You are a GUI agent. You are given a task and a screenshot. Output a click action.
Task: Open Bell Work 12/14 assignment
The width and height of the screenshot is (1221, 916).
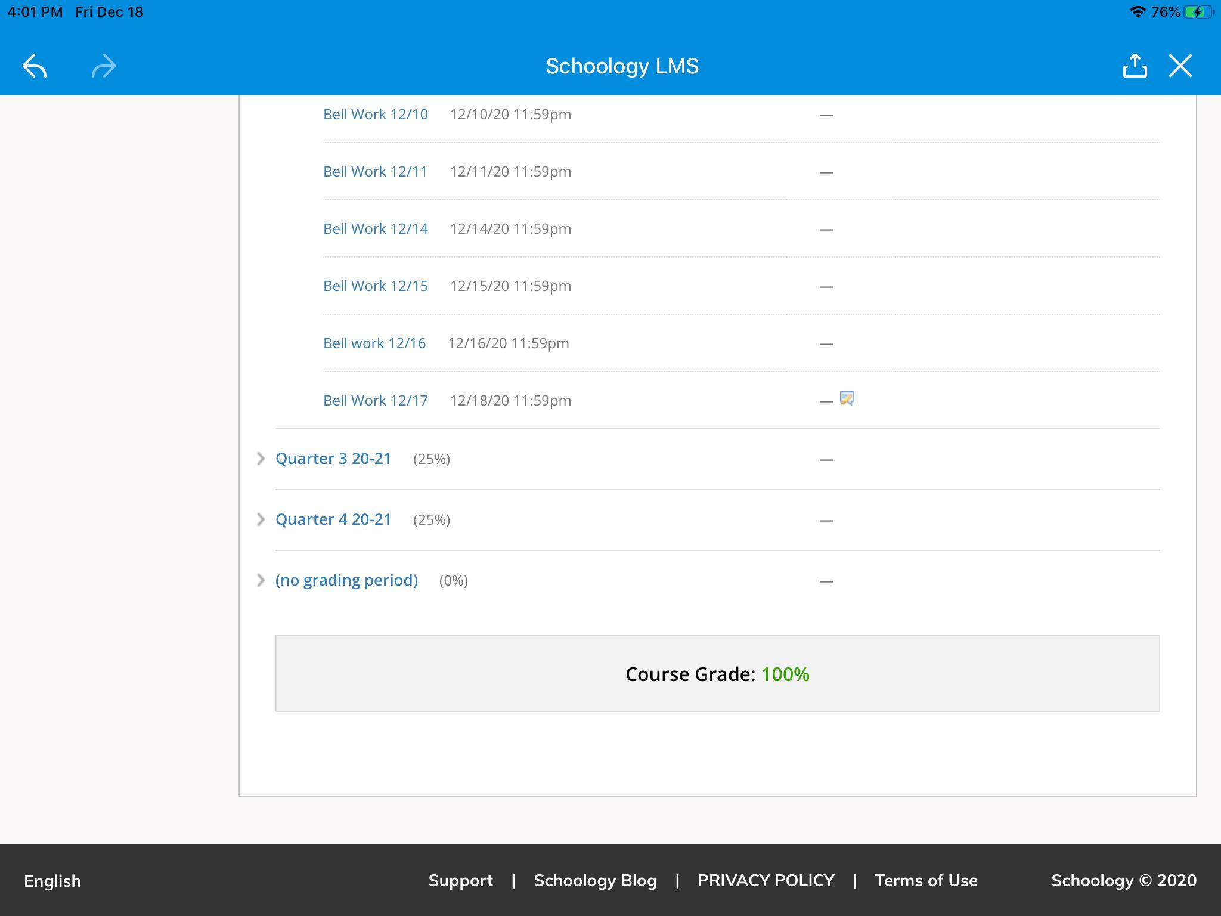[375, 229]
